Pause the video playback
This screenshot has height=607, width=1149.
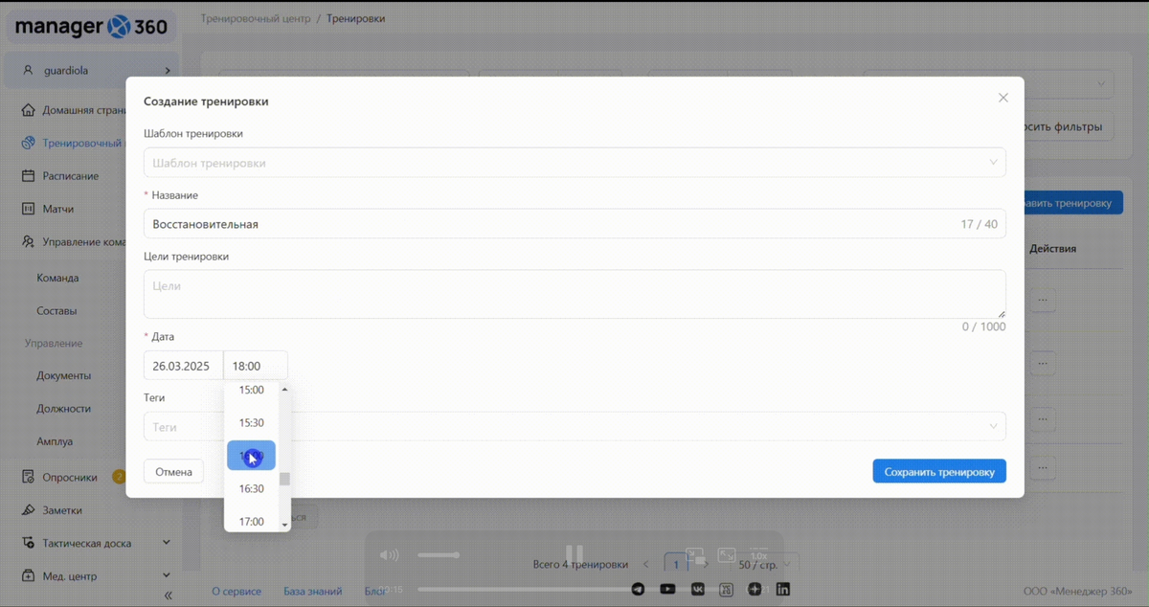coord(574,554)
